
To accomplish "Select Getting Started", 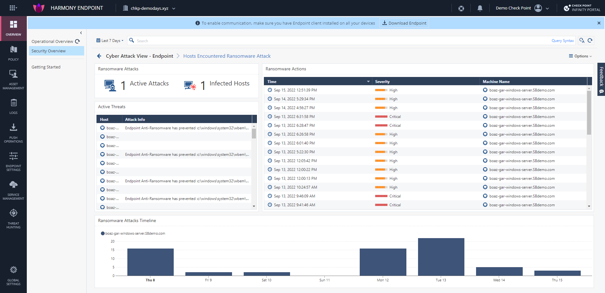I will tap(46, 67).
